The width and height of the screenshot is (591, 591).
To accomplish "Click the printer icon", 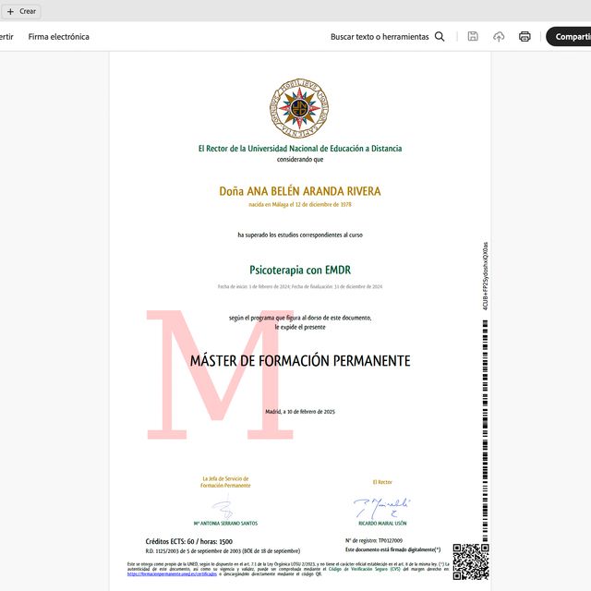I will click(525, 37).
